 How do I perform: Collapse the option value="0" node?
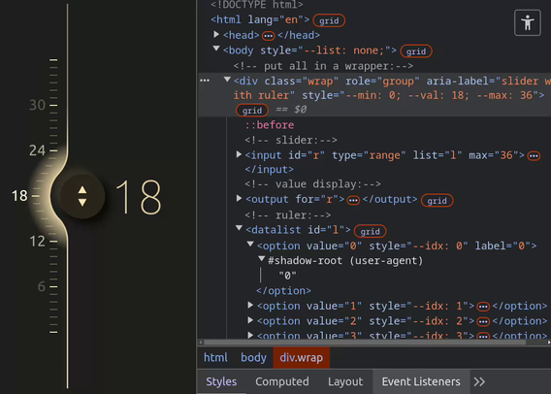coord(250,244)
